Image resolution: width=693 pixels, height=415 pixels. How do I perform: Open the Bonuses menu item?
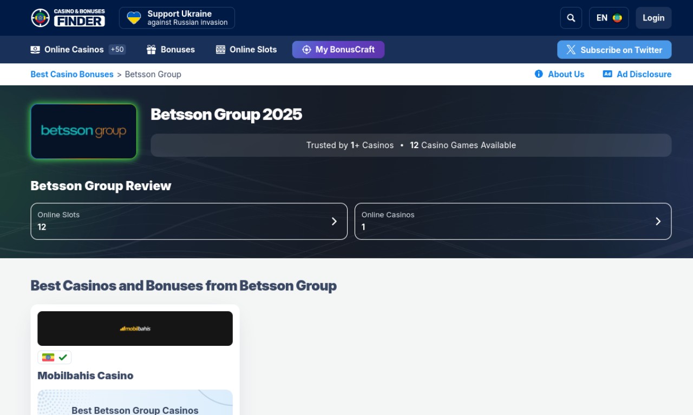(x=178, y=50)
